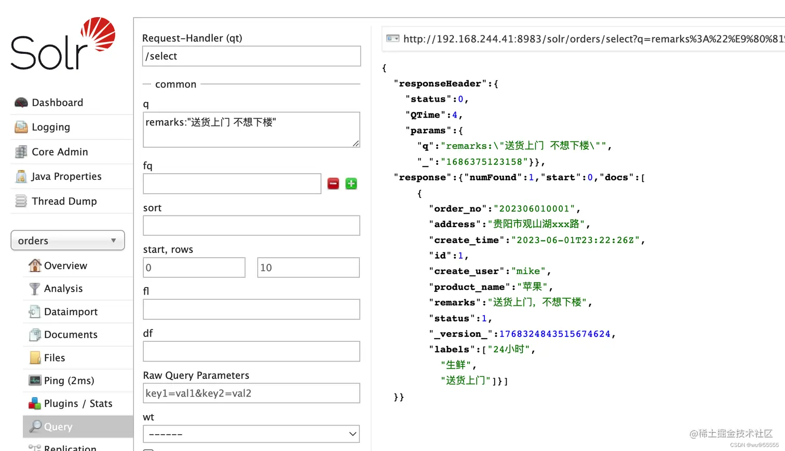Click the Solr logo
785x451 pixels.
coord(63,44)
